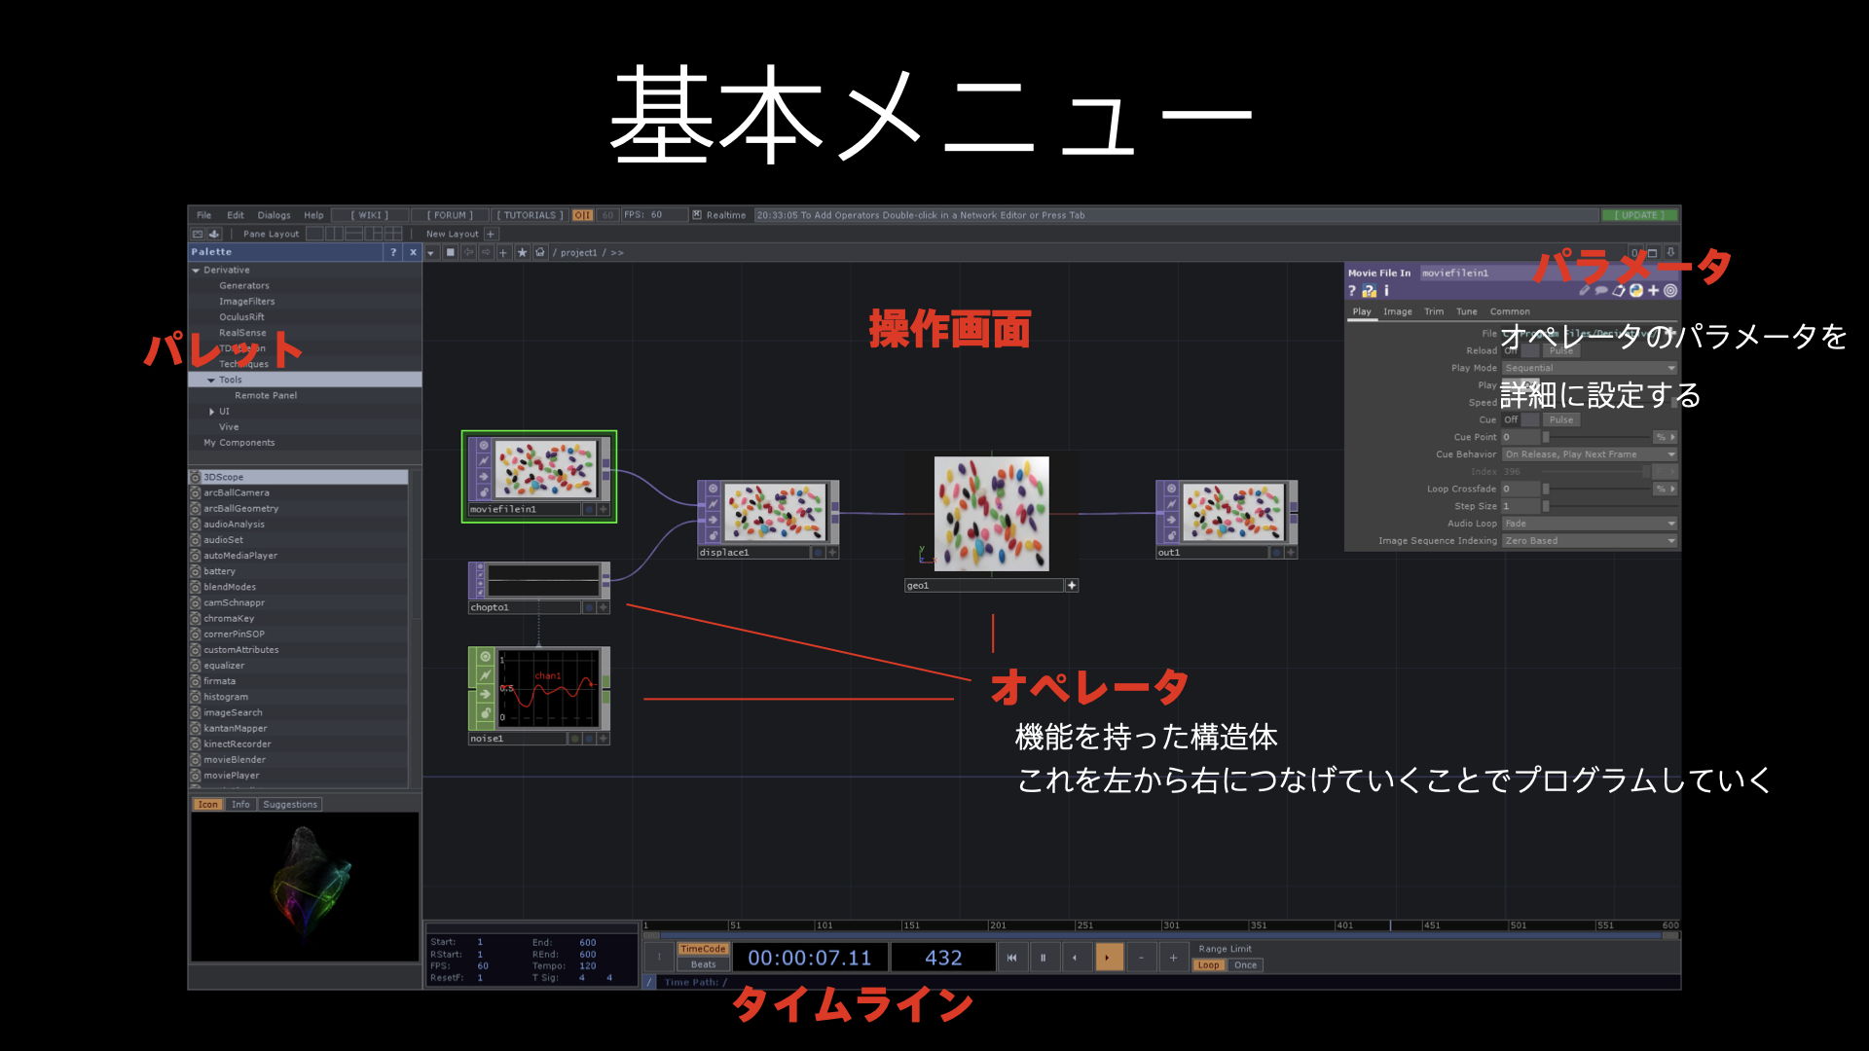
Task: Select audioAnalysis in the palette list
Action: (234, 525)
